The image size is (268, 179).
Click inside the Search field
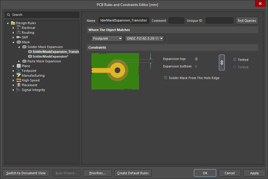point(42,14)
